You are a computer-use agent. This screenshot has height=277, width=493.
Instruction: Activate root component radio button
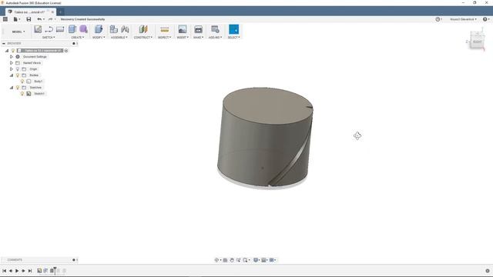click(66, 51)
